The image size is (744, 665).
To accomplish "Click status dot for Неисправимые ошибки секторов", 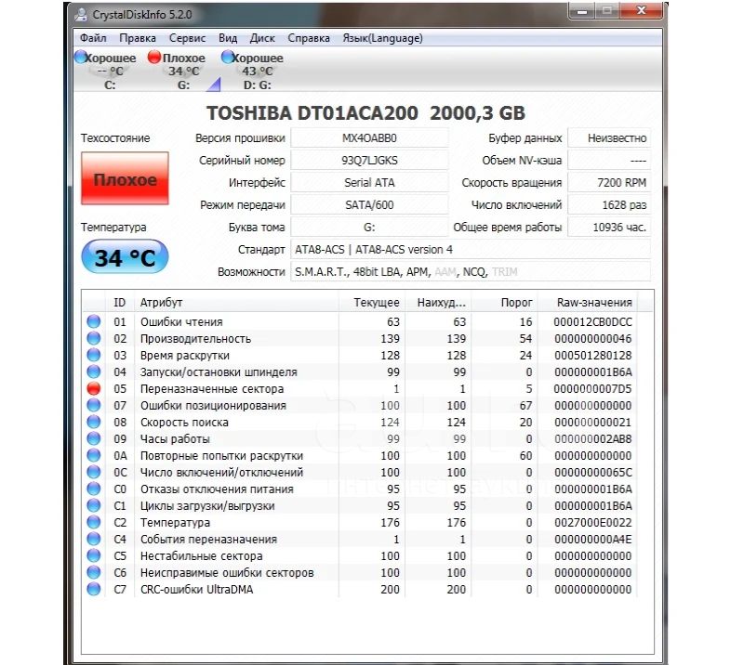I will tap(94, 572).
